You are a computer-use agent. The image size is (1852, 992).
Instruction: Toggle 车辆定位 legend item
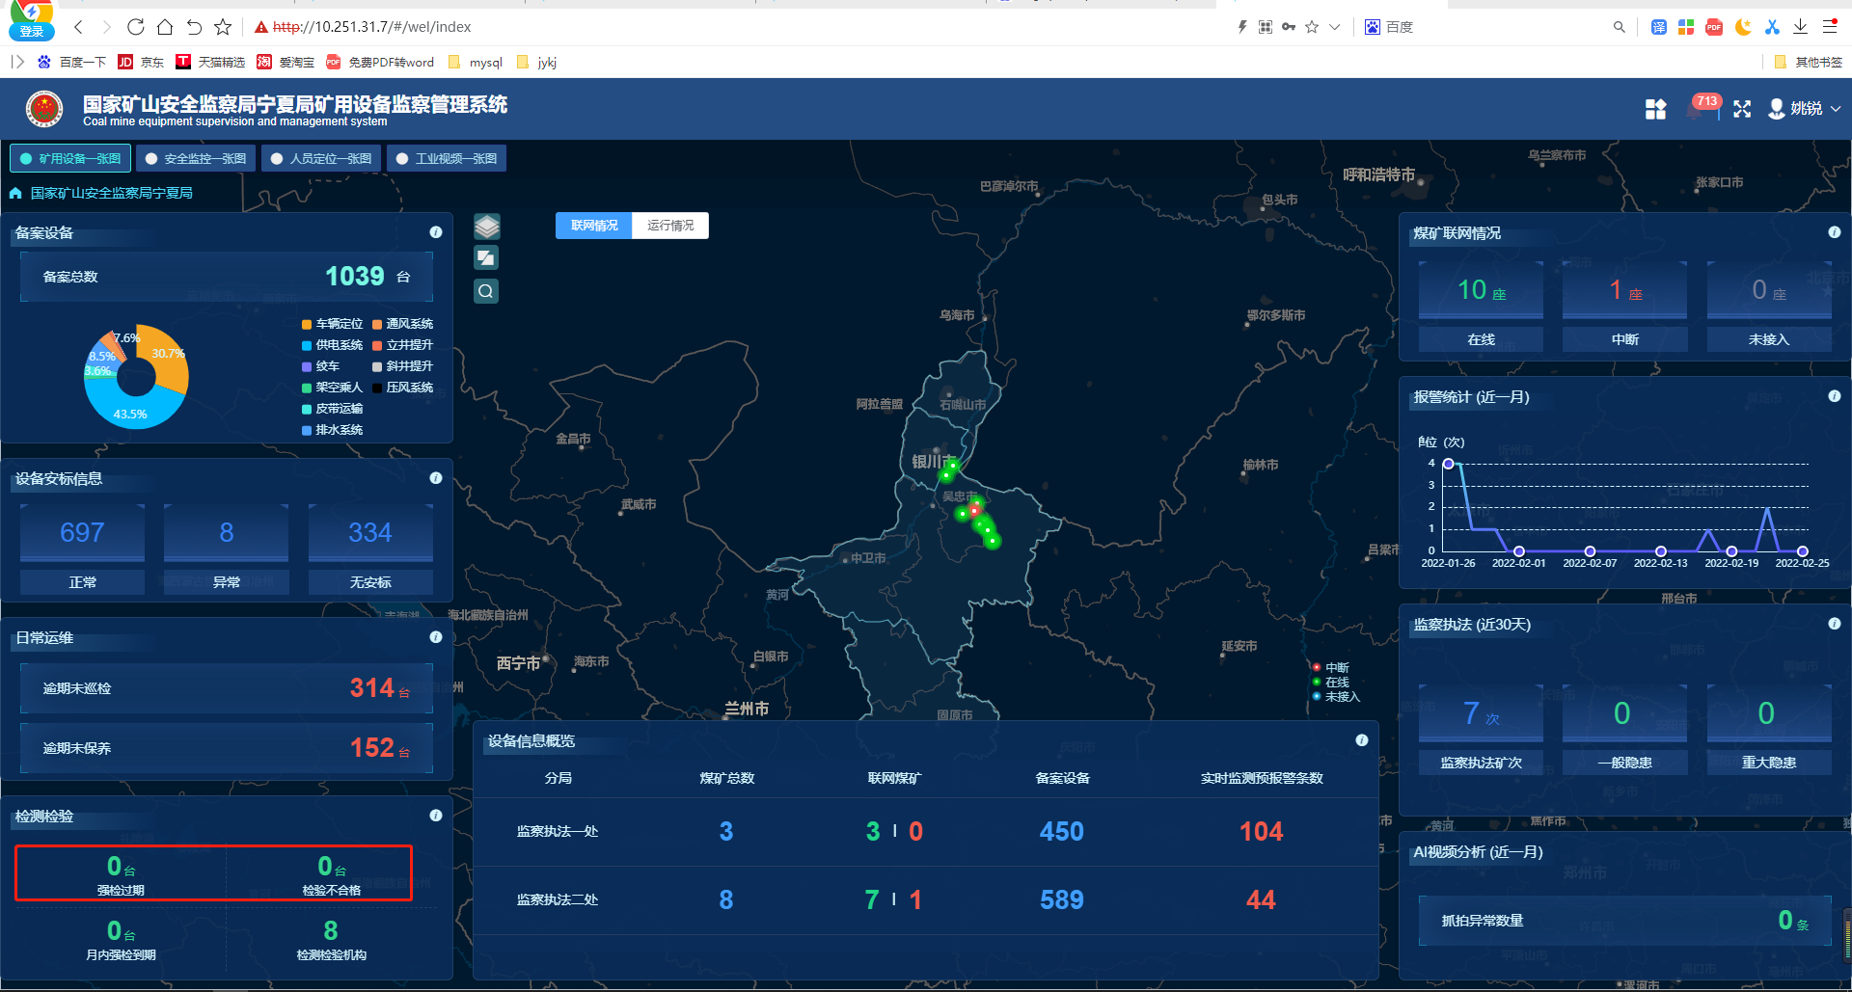pyautogui.click(x=332, y=324)
